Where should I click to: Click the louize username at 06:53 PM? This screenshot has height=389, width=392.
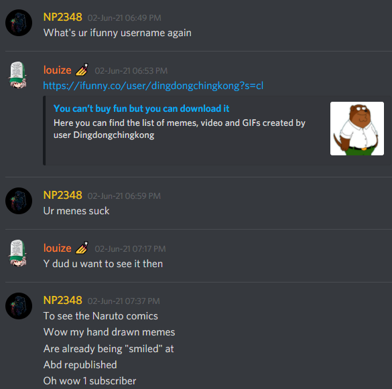57,70
